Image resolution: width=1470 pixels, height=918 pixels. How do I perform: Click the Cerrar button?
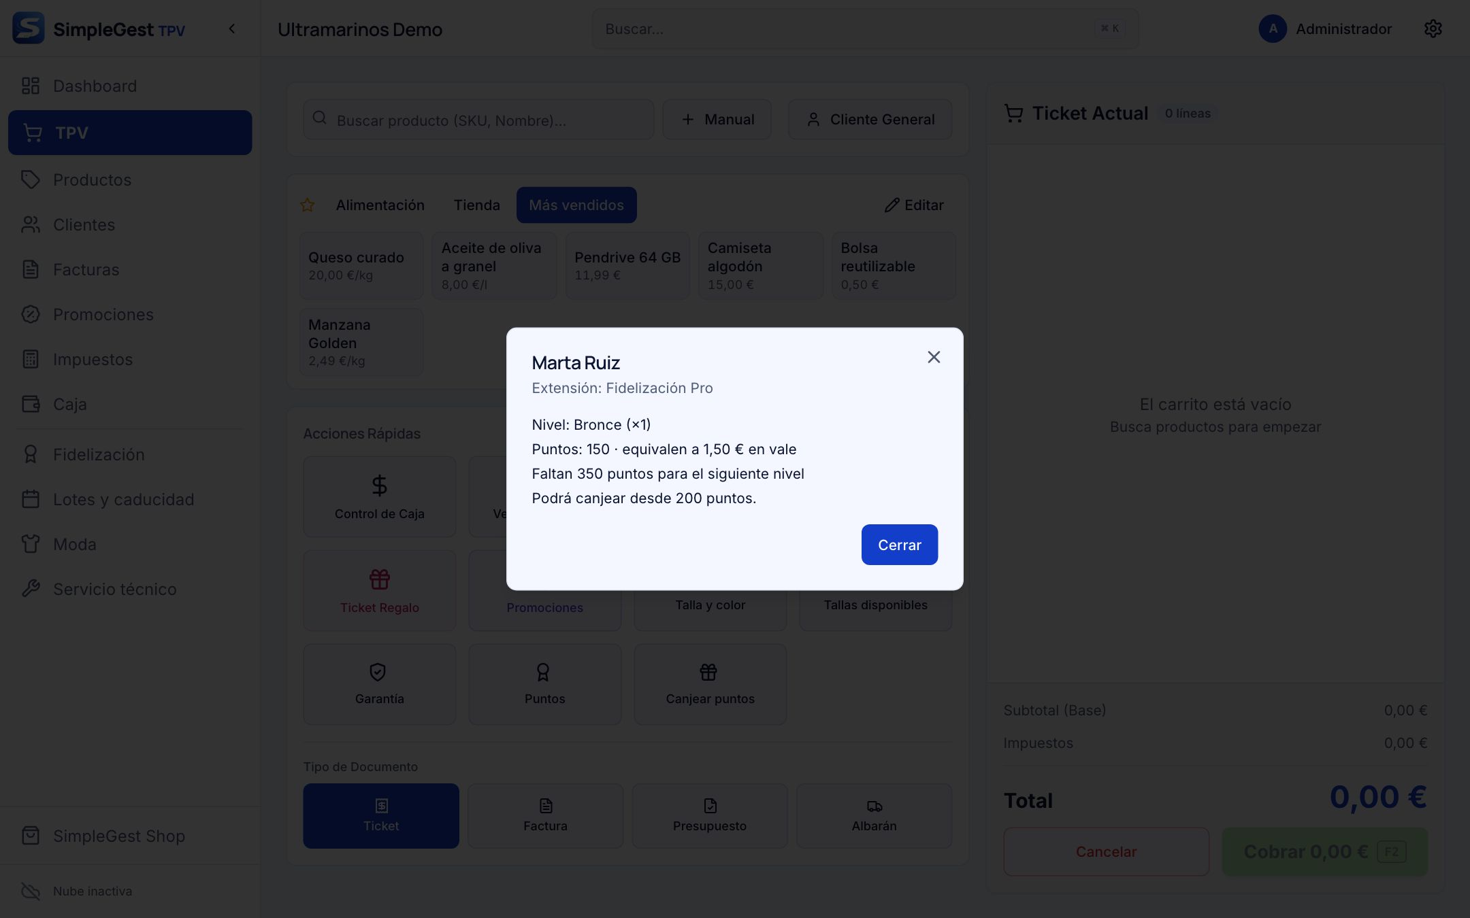(x=899, y=545)
